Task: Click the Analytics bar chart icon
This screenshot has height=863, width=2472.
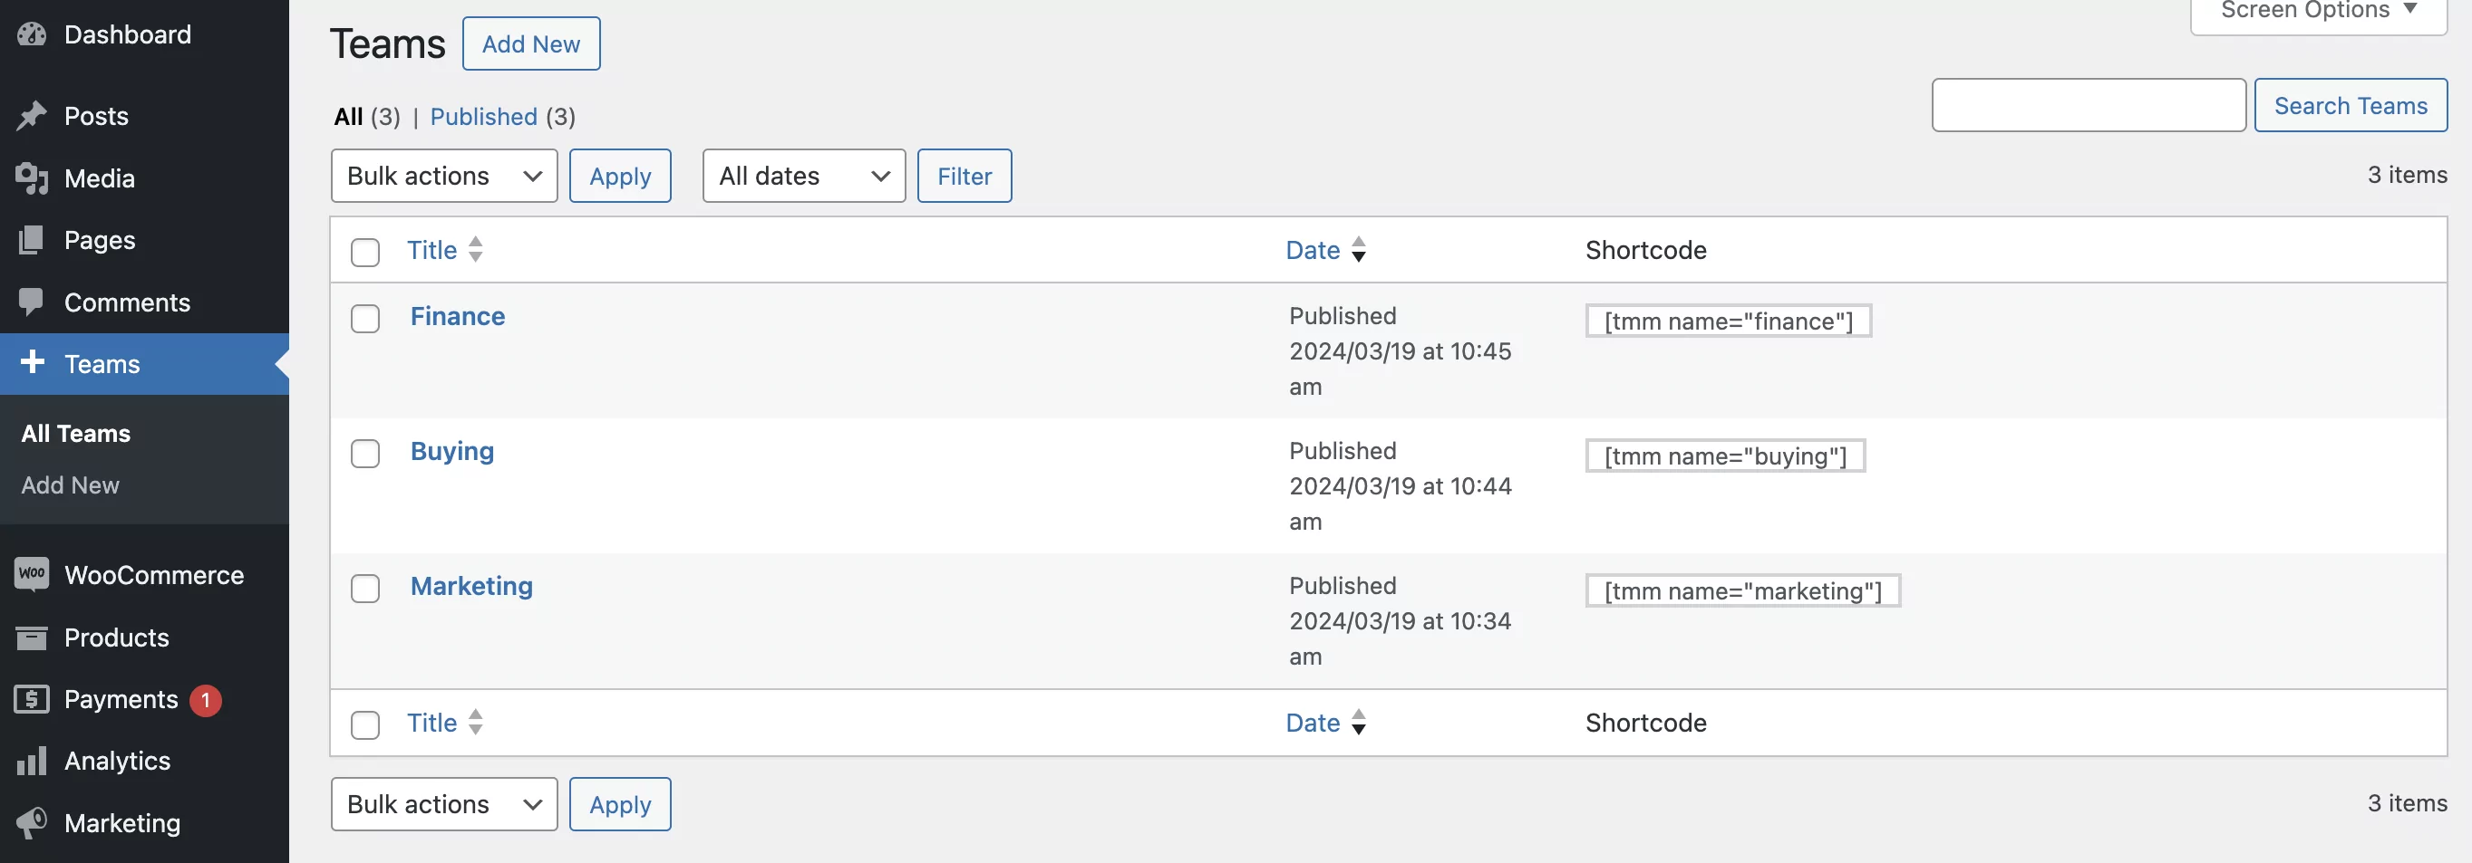Action: click(32, 762)
